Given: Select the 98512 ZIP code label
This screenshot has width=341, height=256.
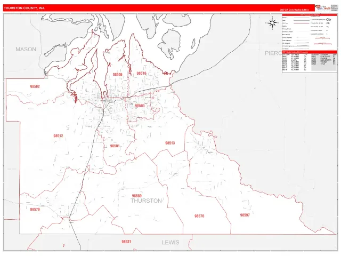Looking at the screenshot, I should pyautogui.click(x=58, y=136).
